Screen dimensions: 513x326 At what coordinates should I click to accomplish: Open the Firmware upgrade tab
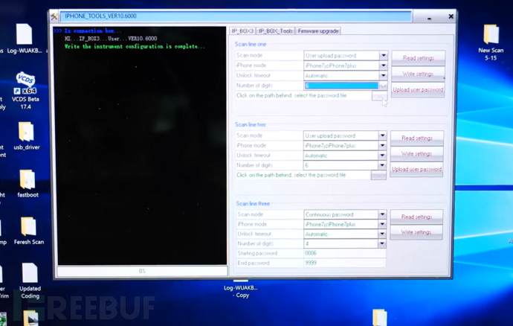pos(318,31)
